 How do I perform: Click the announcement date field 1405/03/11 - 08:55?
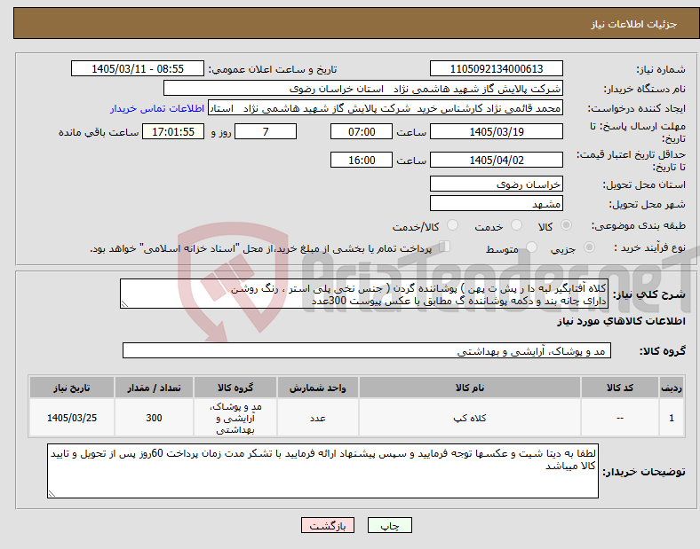tap(138, 68)
